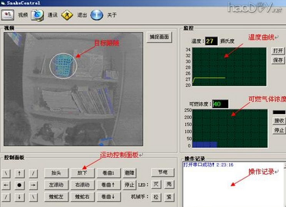286x207 pixels.
Task: Click the center dot stop-motion button
Action: point(19,185)
